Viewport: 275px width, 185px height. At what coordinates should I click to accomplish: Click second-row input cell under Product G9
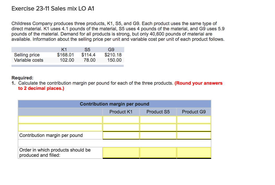point(194,128)
